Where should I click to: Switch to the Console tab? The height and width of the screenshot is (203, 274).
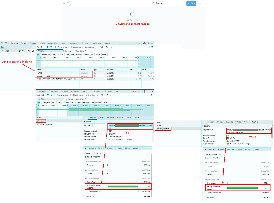(24, 43)
